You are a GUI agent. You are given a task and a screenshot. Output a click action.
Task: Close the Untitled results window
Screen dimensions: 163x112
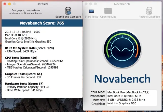pyautogui.click(x=5, y=4)
